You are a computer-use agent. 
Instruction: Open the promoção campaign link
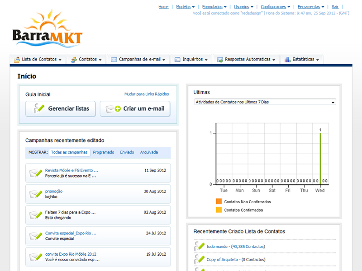coord(54,191)
